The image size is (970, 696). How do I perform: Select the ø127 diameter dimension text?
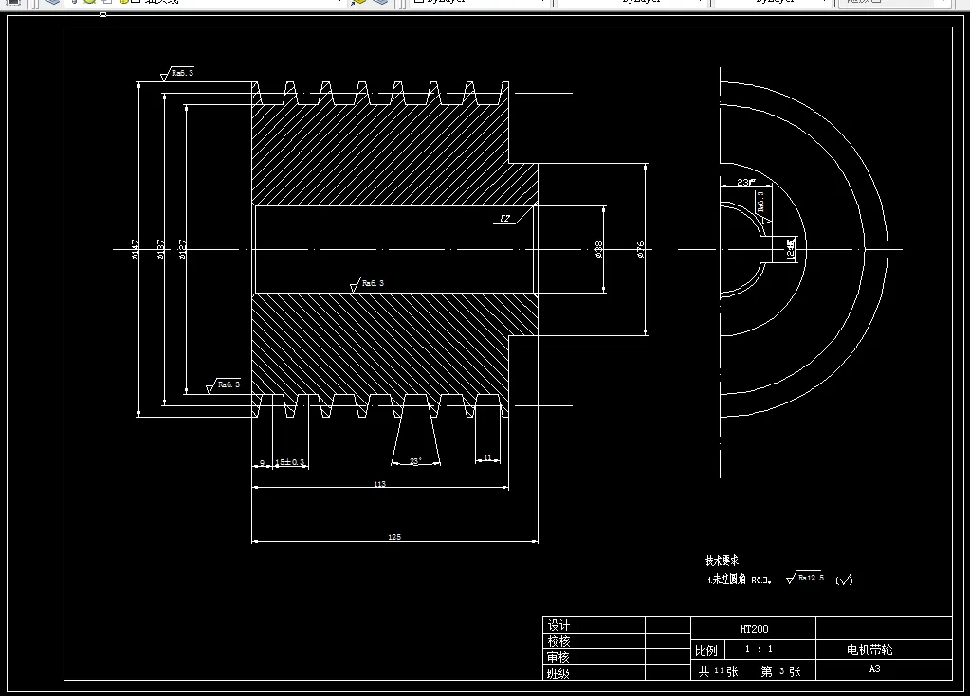point(182,249)
